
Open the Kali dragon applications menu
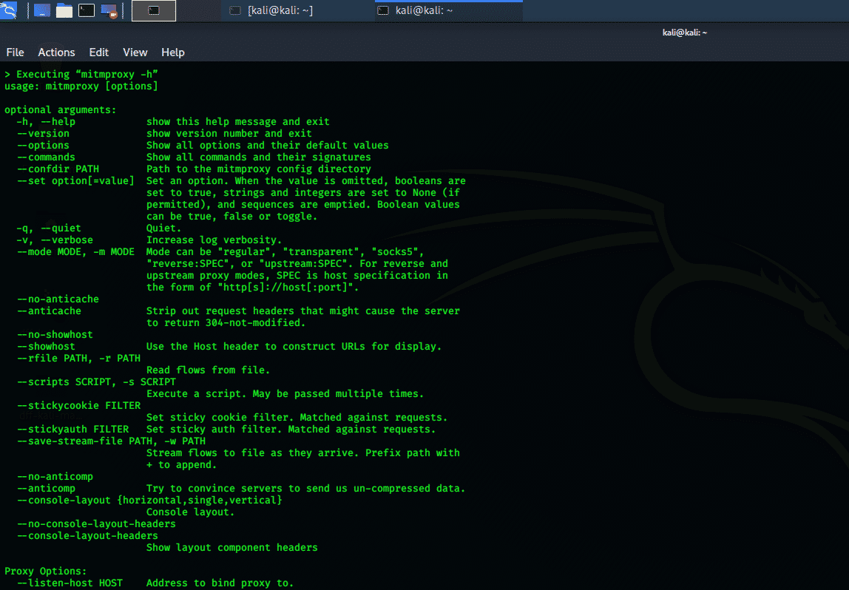pos(9,10)
